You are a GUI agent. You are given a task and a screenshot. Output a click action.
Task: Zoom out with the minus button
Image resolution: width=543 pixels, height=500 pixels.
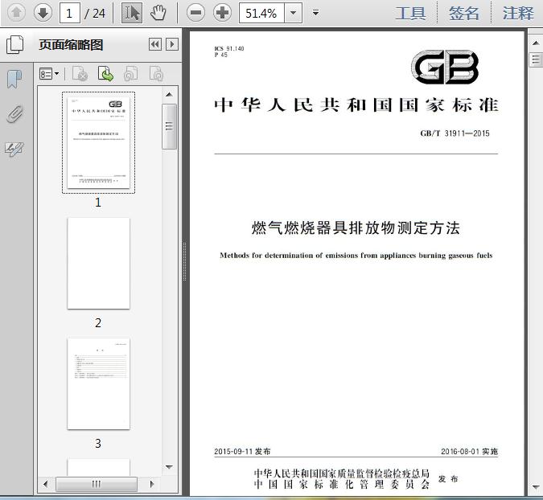(x=195, y=13)
